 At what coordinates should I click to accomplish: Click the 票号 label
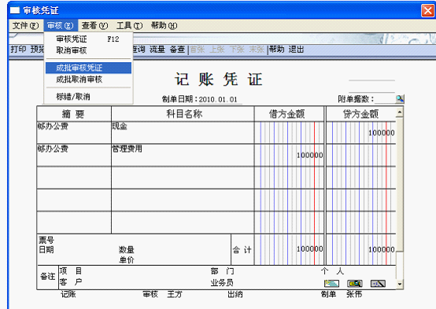click(x=46, y=240)
